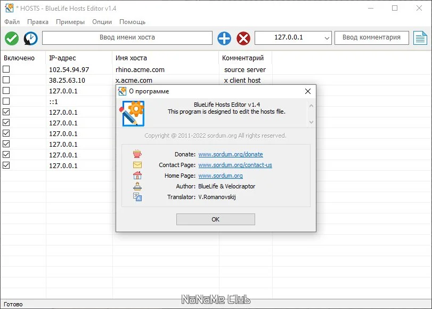The width and height of the screenshot is (432, 309).
Task: Tick the checkbox for the ::1 row
Action: click(6, 101)
